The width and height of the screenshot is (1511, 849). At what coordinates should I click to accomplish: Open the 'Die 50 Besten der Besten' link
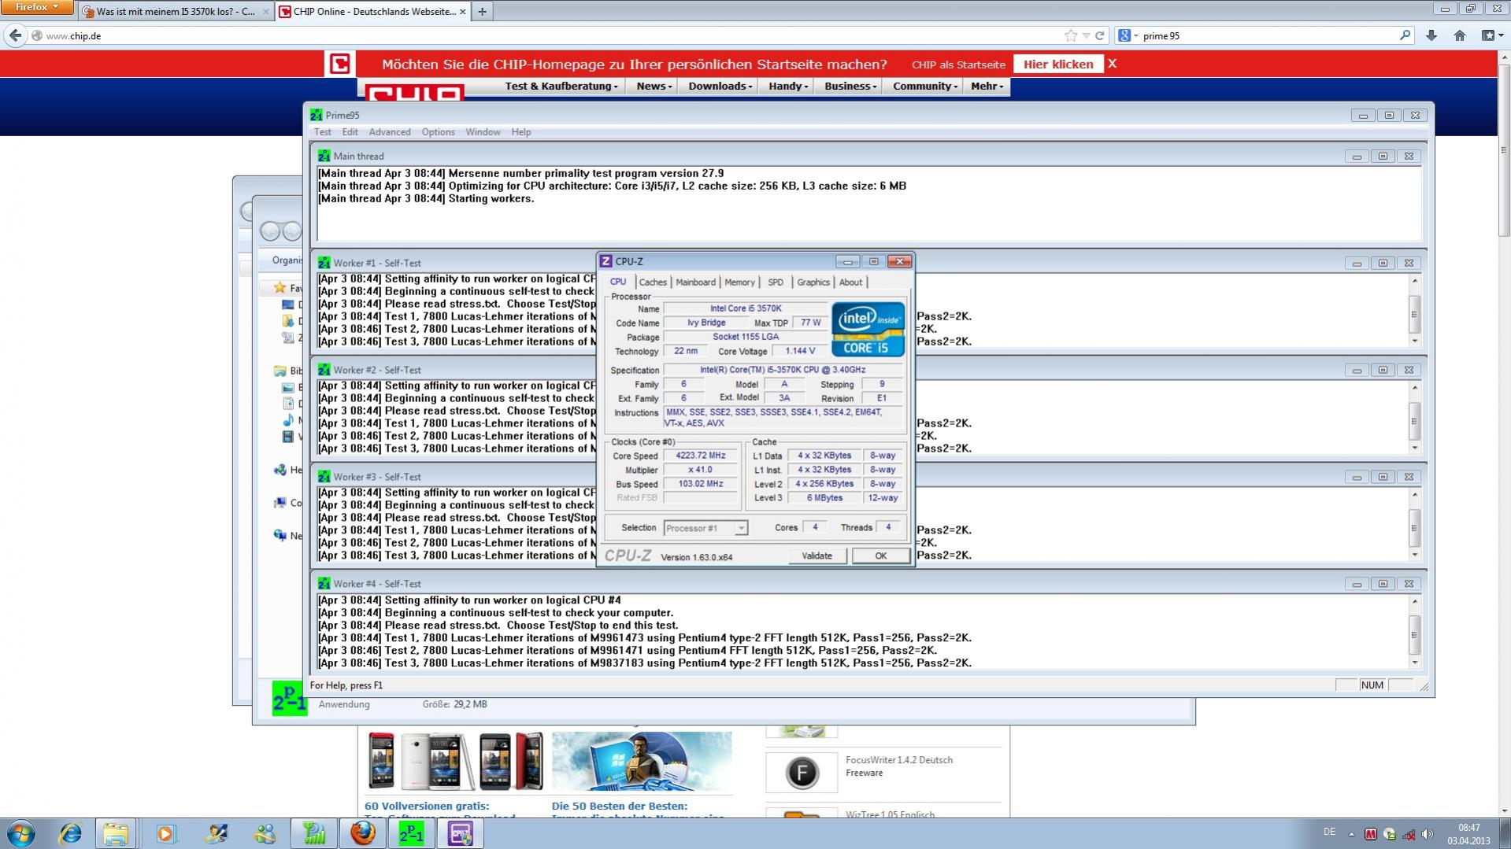pyautogui.click(x=620, y=806)
